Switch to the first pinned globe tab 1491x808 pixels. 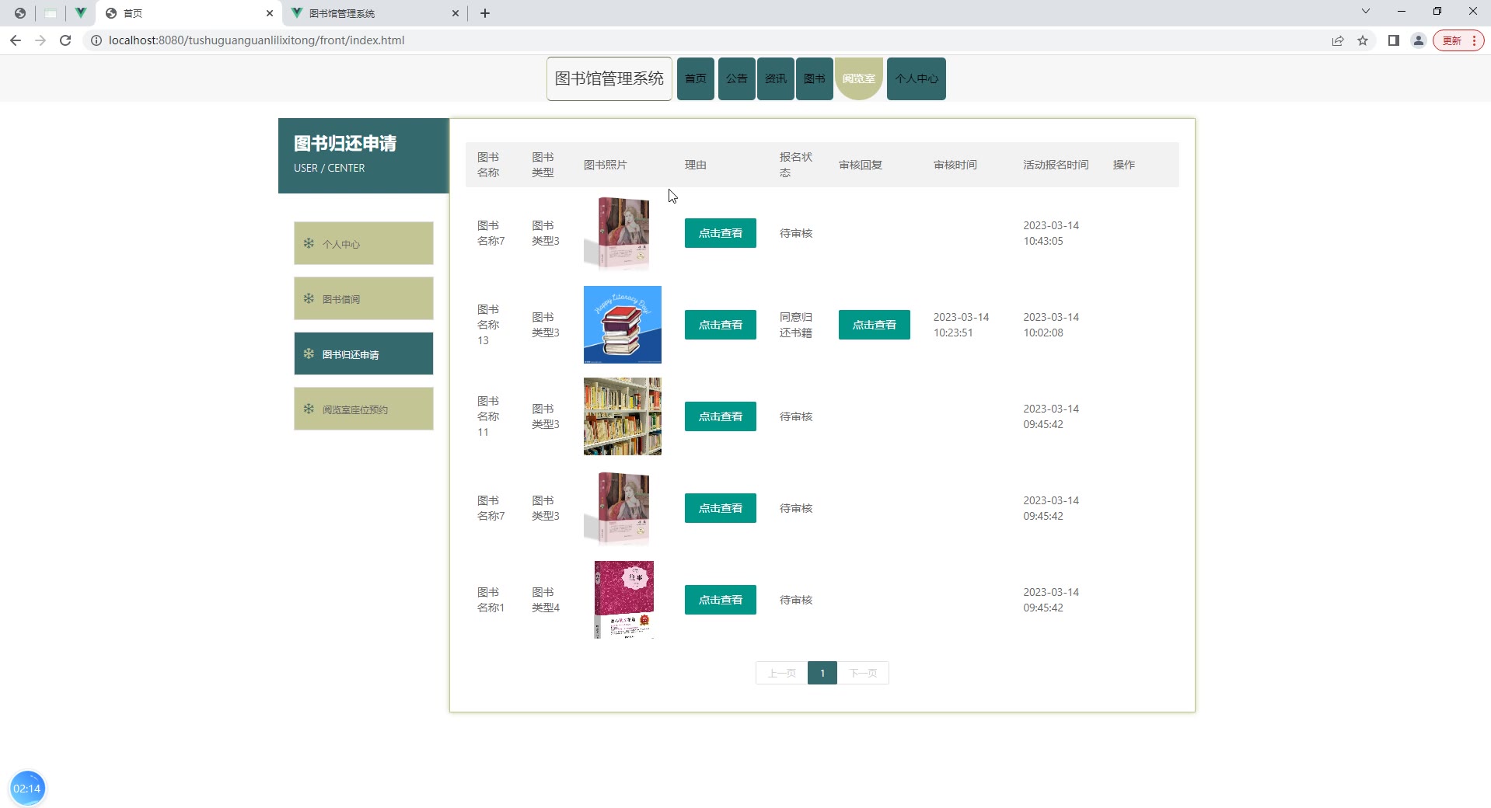pos(20,13)
